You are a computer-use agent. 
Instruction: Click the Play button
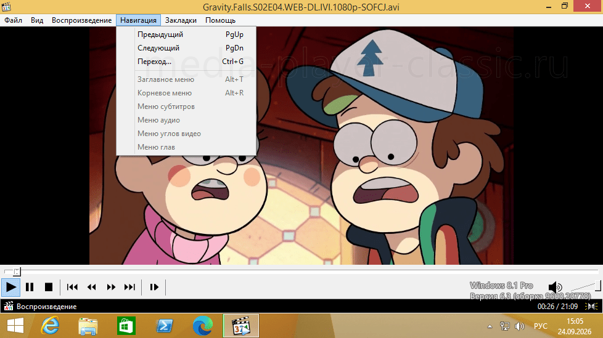(x=10, y=287)
